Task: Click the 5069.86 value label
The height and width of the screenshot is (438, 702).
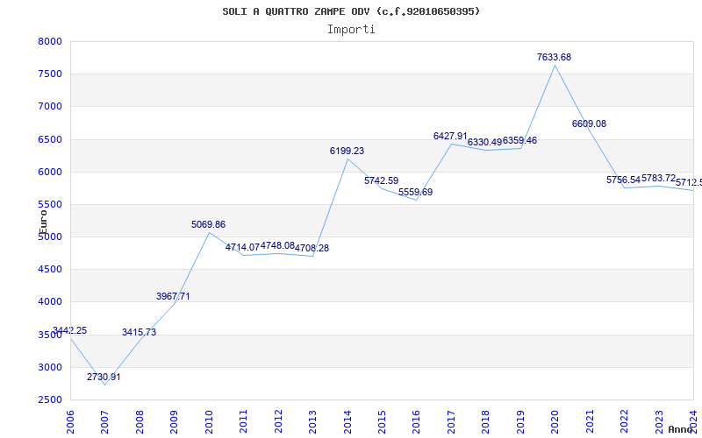Action: tap(208, 224)
